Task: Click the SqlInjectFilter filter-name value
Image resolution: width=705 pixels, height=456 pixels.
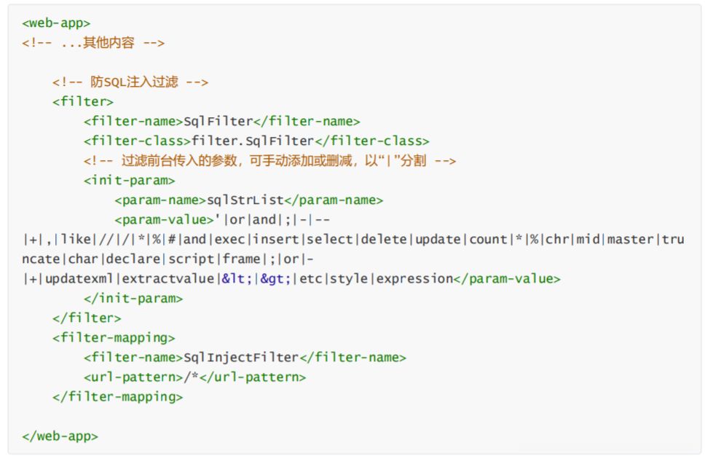Action: (240, 358)
